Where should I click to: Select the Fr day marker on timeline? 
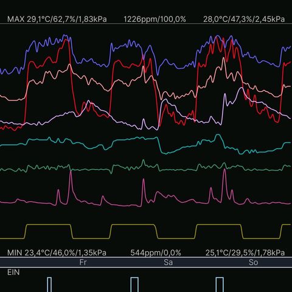(83, 262)
